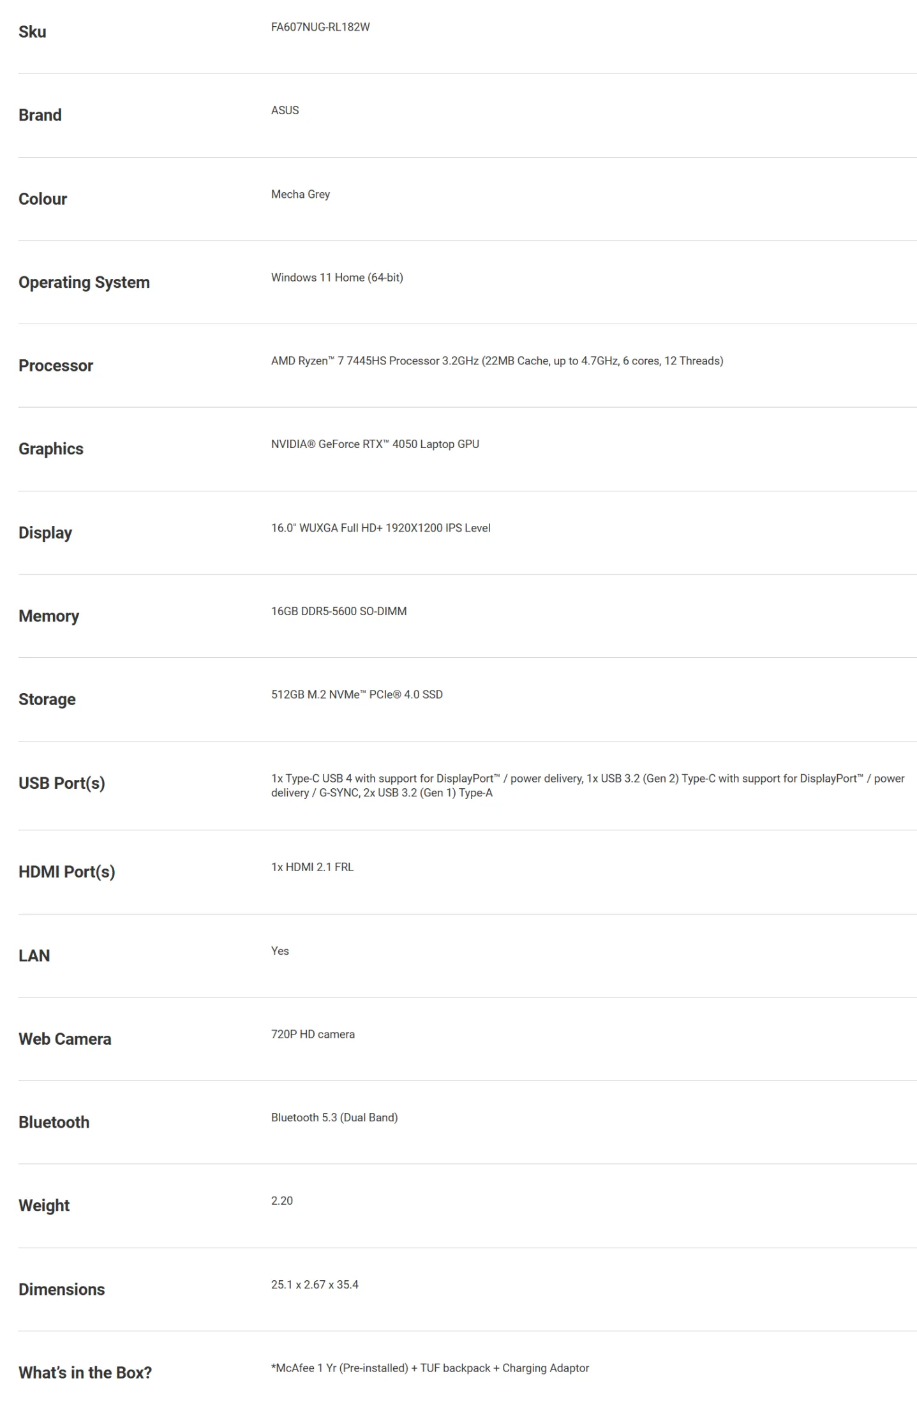This screenshot has height=1404, width=917.
Task: Click the Mecha Grey colour value
Action: pyautogui.click(x=300, y=194)
